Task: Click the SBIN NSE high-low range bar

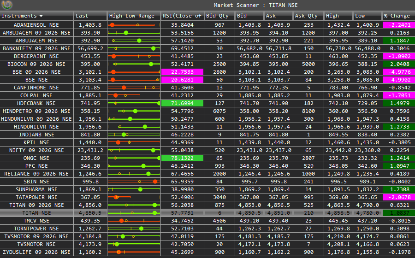Action: pos(134,182)
